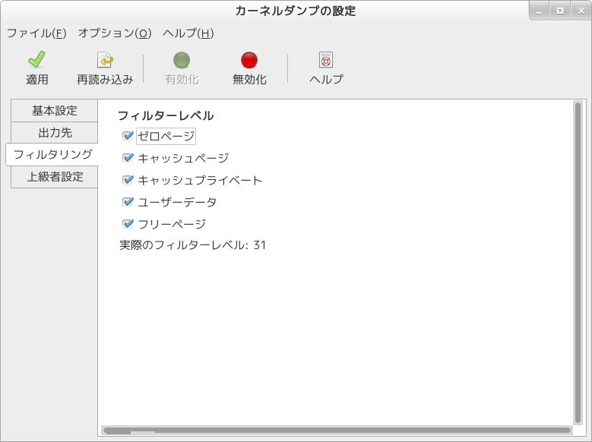The height and width of the screenshot is (442, 592).
Task: Open the ヘルプ(H) menu in menu bar
Action: tap(188, 33)
